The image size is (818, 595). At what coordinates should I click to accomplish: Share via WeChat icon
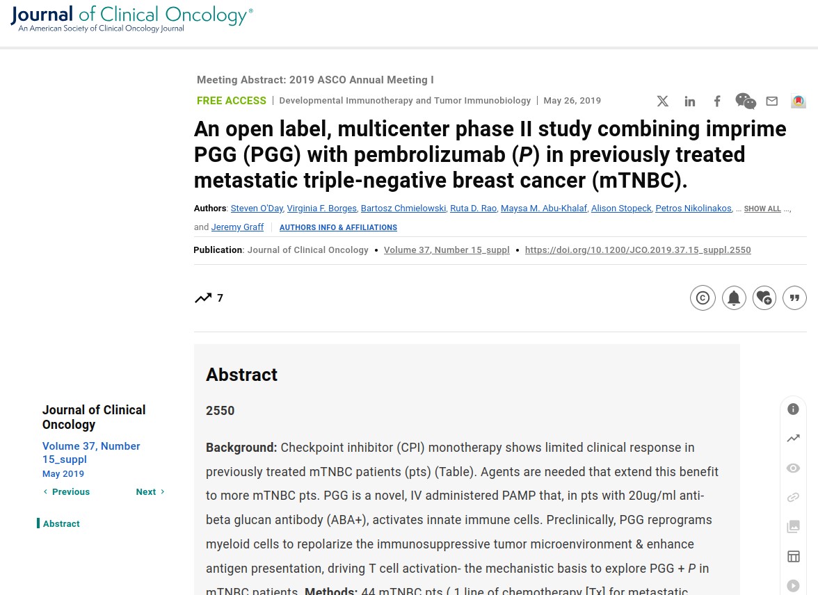(746, 101)
